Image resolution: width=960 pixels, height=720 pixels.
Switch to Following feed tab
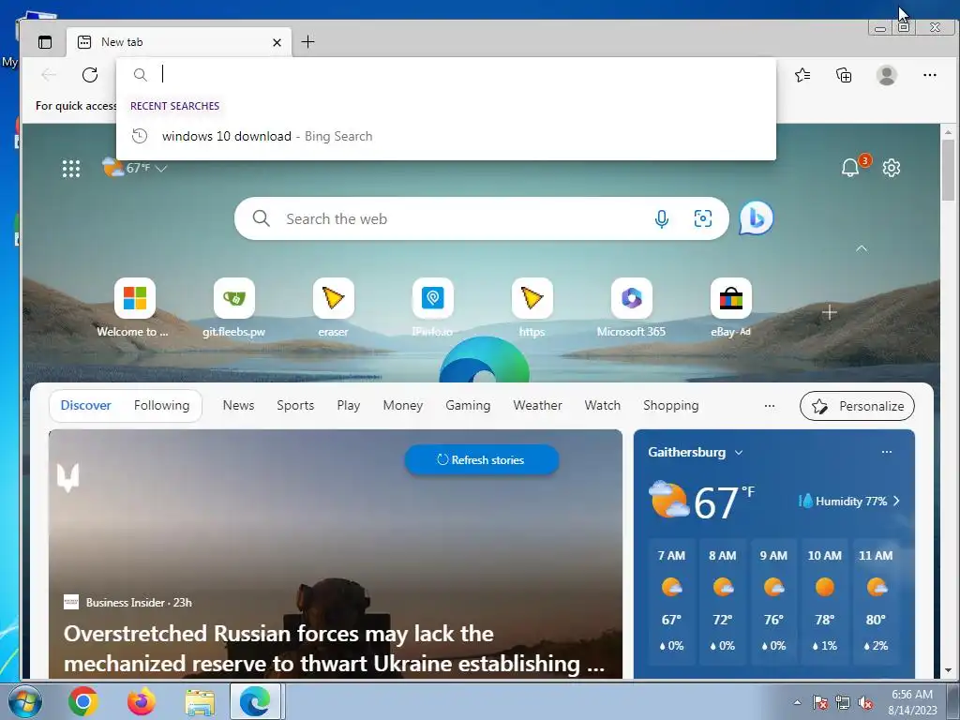click(x=161, y=405)
